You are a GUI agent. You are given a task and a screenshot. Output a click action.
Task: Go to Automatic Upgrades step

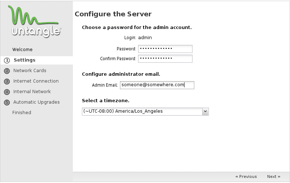(x=36, y=102)
